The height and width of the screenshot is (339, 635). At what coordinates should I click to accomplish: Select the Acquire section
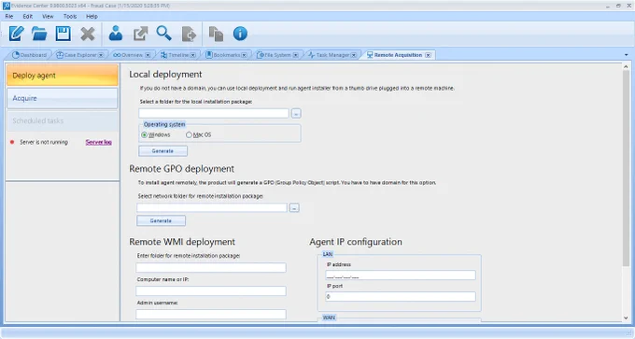[x=63, y=98]
